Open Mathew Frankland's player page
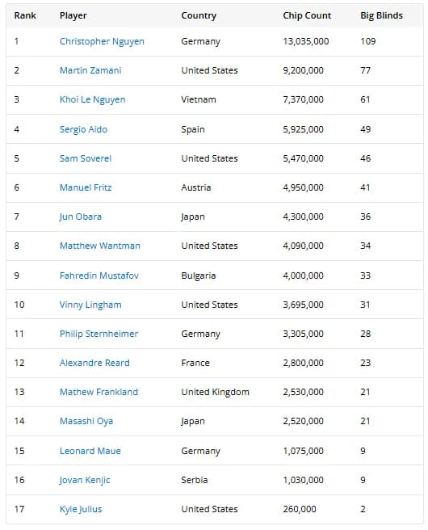Image resolution: width=428 pixels, height=530 pixels. pos(99,392)
